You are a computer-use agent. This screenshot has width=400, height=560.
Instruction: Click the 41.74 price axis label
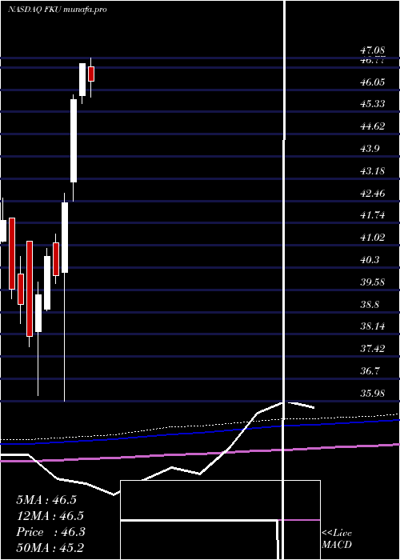[373, 215]
